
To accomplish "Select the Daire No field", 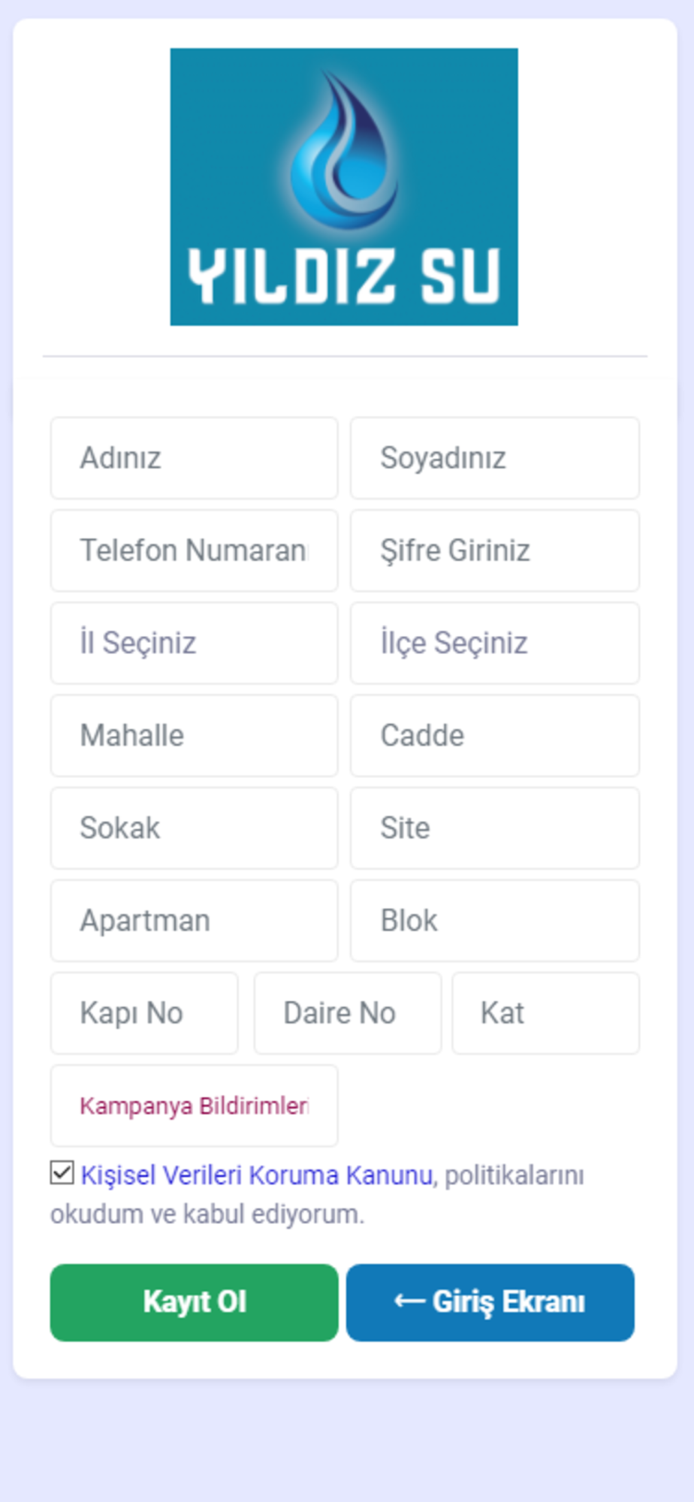I will pos(348,1013).
